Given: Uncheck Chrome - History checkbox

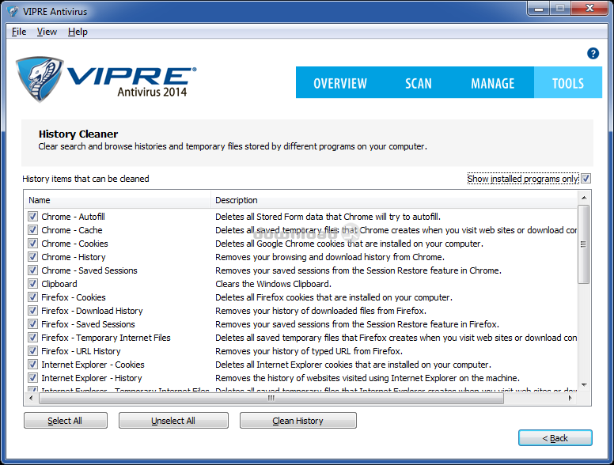Looking at the screenshot, I should coord(33,257).
